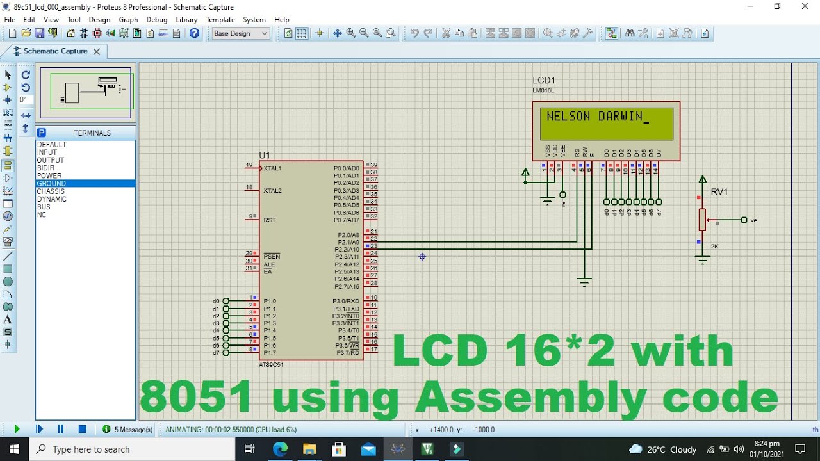Open the Design menu
This screenshot has height=461, width=820.
coord(99,20)
